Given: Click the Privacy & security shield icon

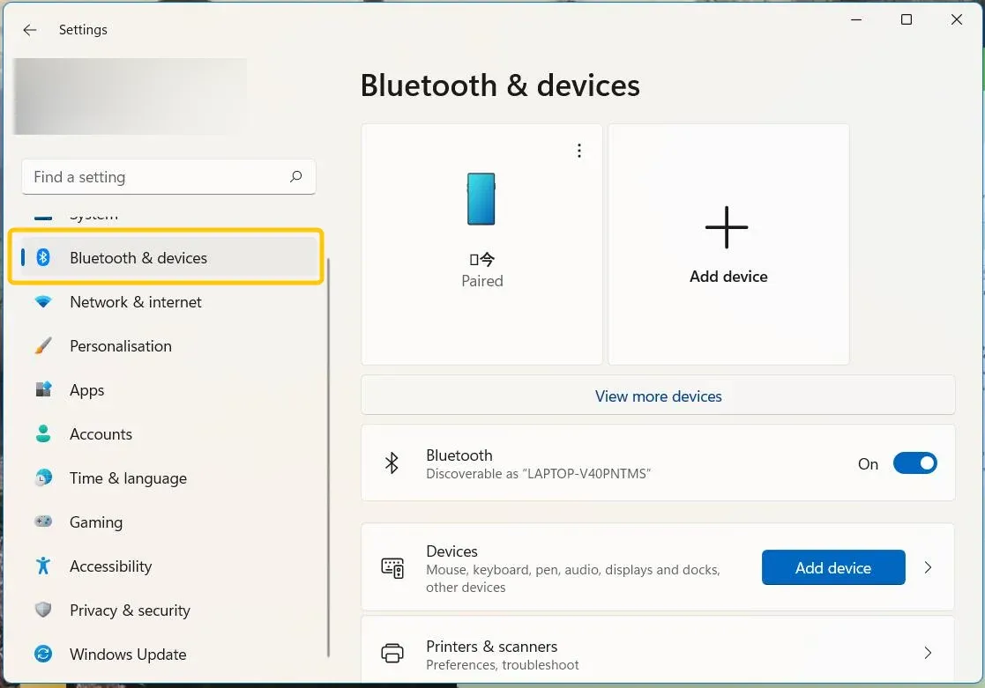Looking at the screenshot, I should (x=43, y=610).
